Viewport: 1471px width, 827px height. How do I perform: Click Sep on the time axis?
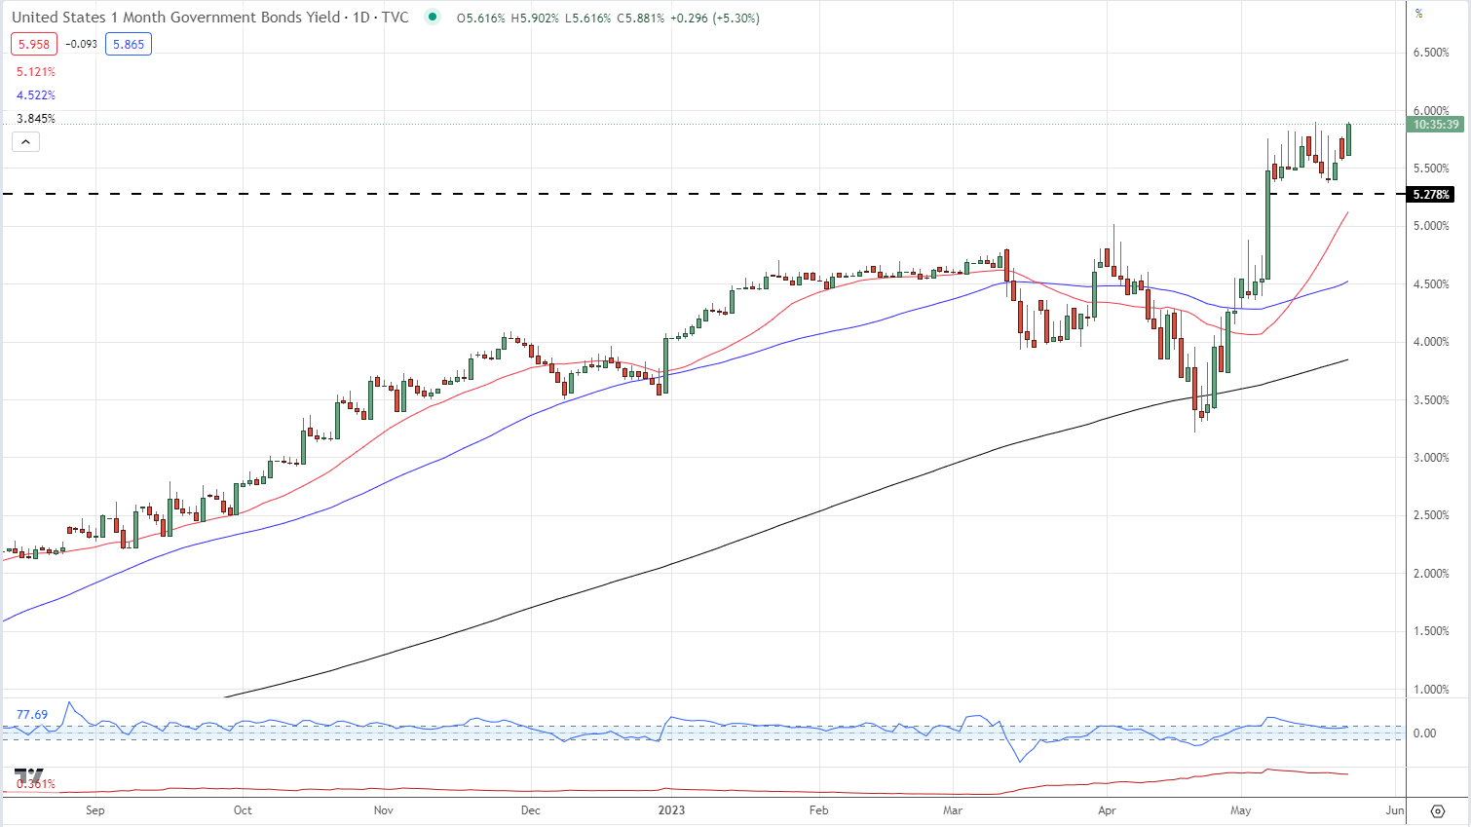(x=94, y=810)
